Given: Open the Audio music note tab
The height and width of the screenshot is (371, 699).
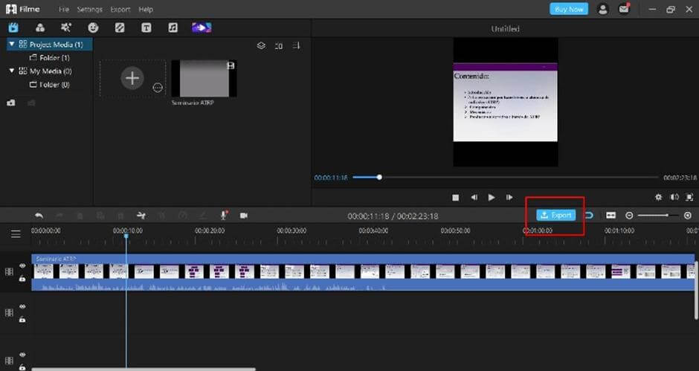Looking at the screenshot, I should pyautogui.click(x=173, y=28).
